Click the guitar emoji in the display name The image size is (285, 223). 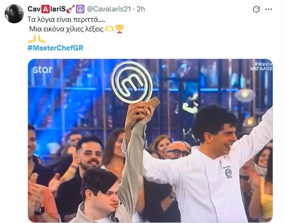[71, 9]
